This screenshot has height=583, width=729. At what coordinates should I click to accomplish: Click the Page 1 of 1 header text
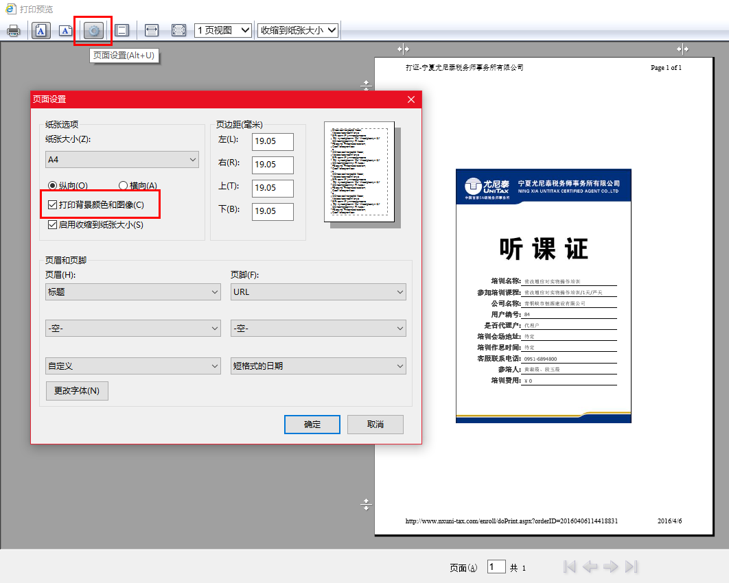667,68
